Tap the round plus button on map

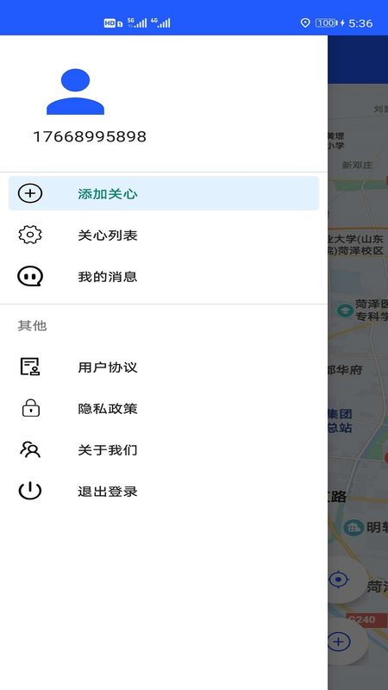click(x=339, y=642)
